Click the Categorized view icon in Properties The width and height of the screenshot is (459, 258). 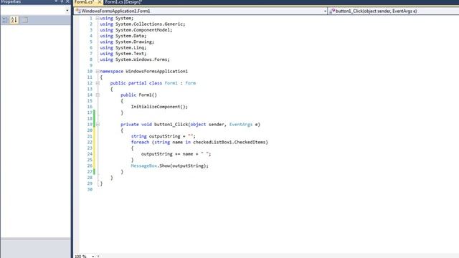click(6, 20)
